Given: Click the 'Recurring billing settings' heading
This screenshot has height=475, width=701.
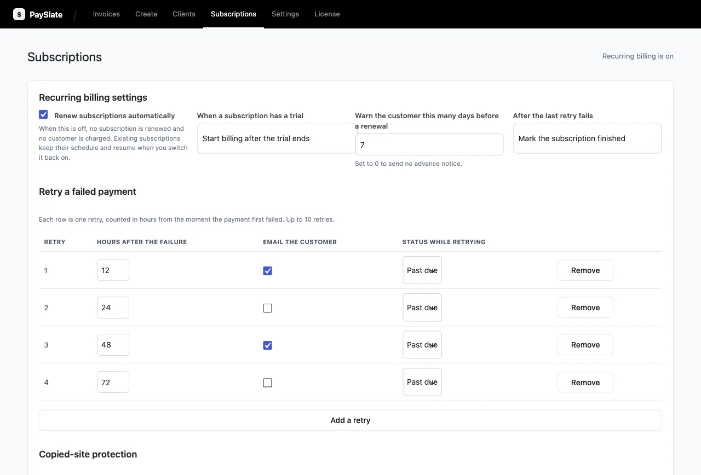Looking at the screenshot, I should 93,97.
